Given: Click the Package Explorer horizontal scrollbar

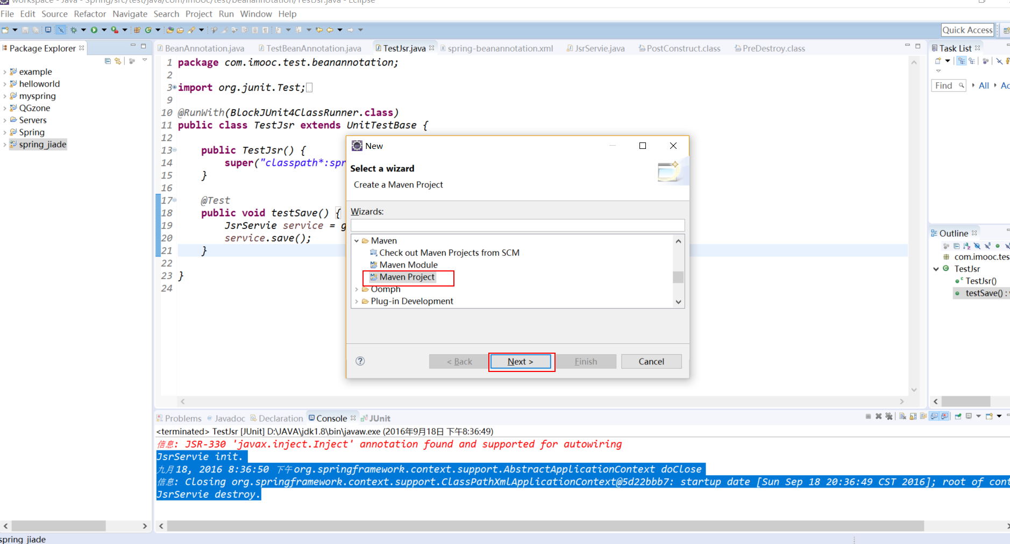Looking at the screenshot, I should click(x=59, y=526).
